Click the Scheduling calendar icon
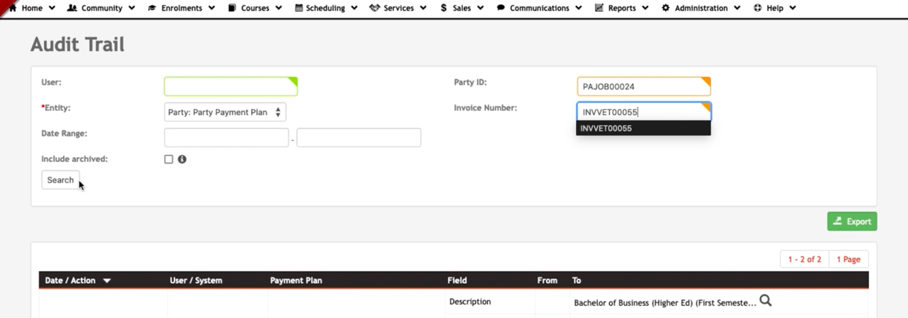 298,8
